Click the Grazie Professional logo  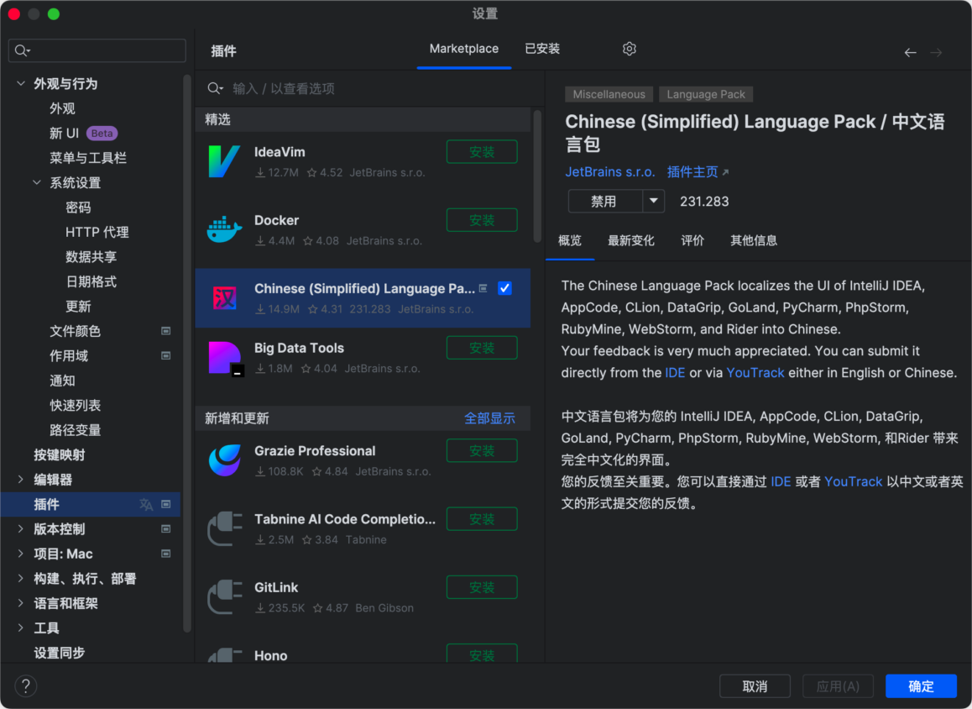[224, 460]
